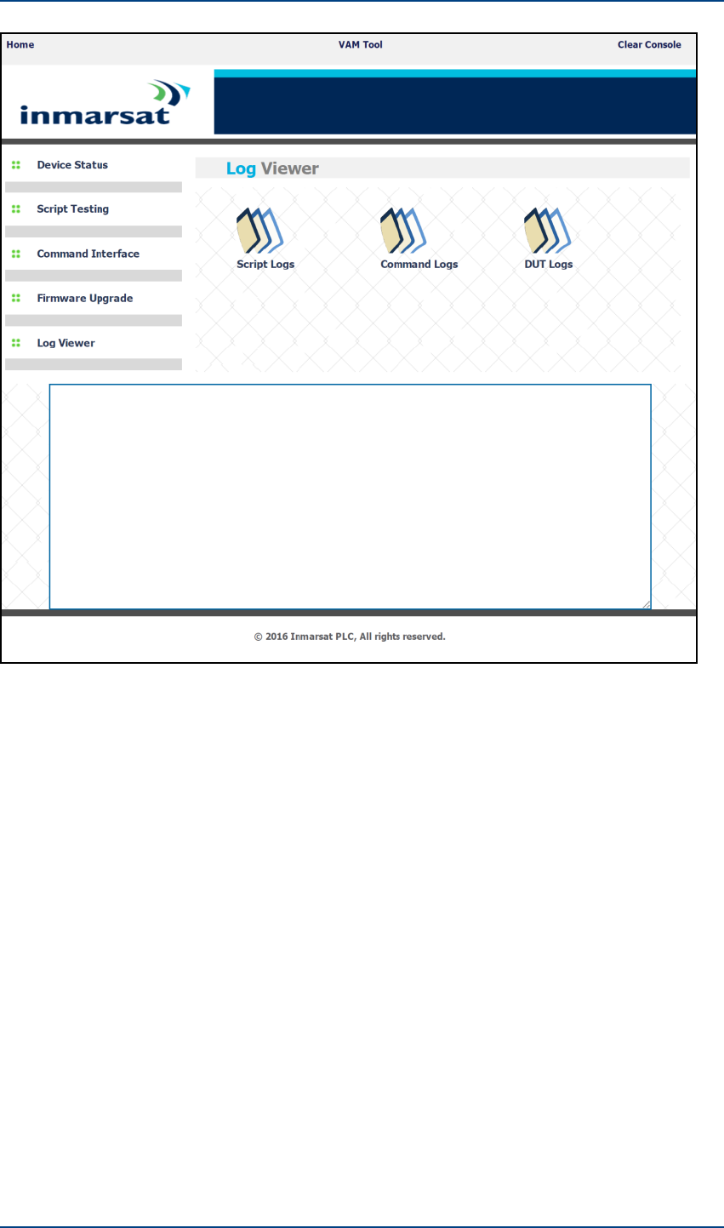
Task: Click the green dots icon beside Command Interface
Action: point(15,254)
